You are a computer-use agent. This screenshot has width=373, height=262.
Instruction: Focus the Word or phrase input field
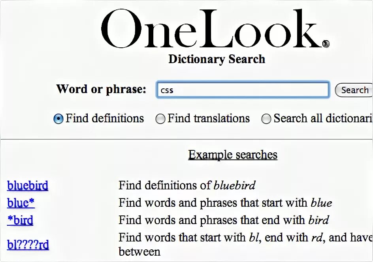[243, 90]
